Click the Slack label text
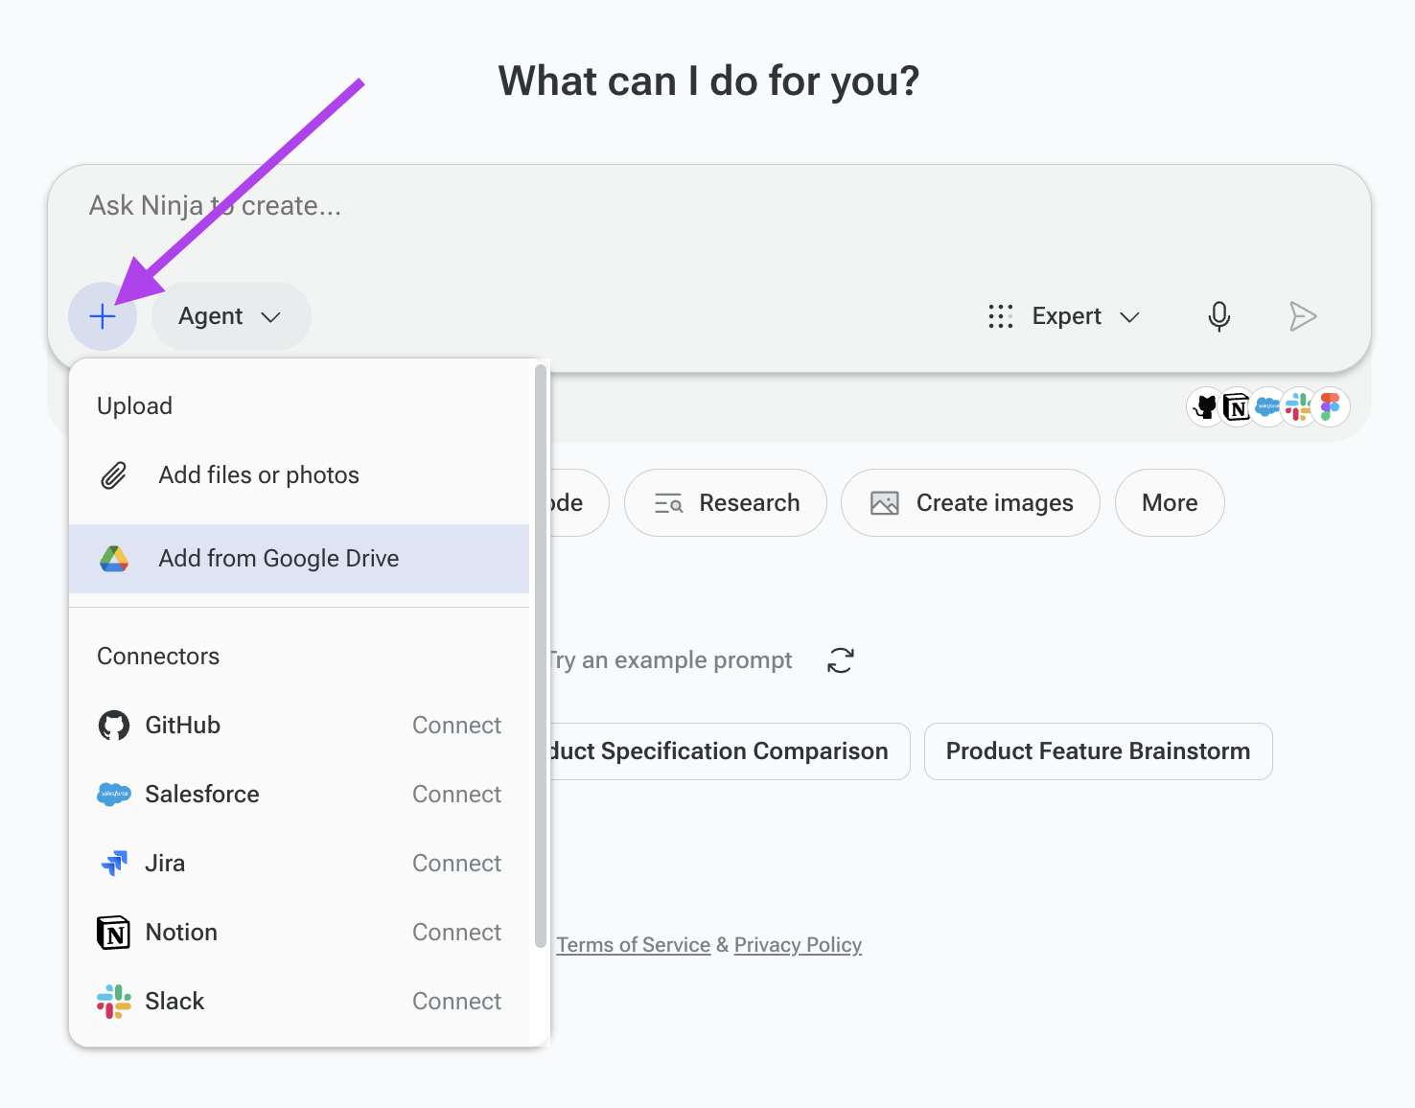Screen dimensions: 1415x1108 point(174,1002)
